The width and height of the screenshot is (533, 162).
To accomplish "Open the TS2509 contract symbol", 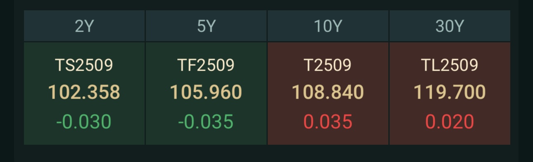I will (x=84, y=65).
